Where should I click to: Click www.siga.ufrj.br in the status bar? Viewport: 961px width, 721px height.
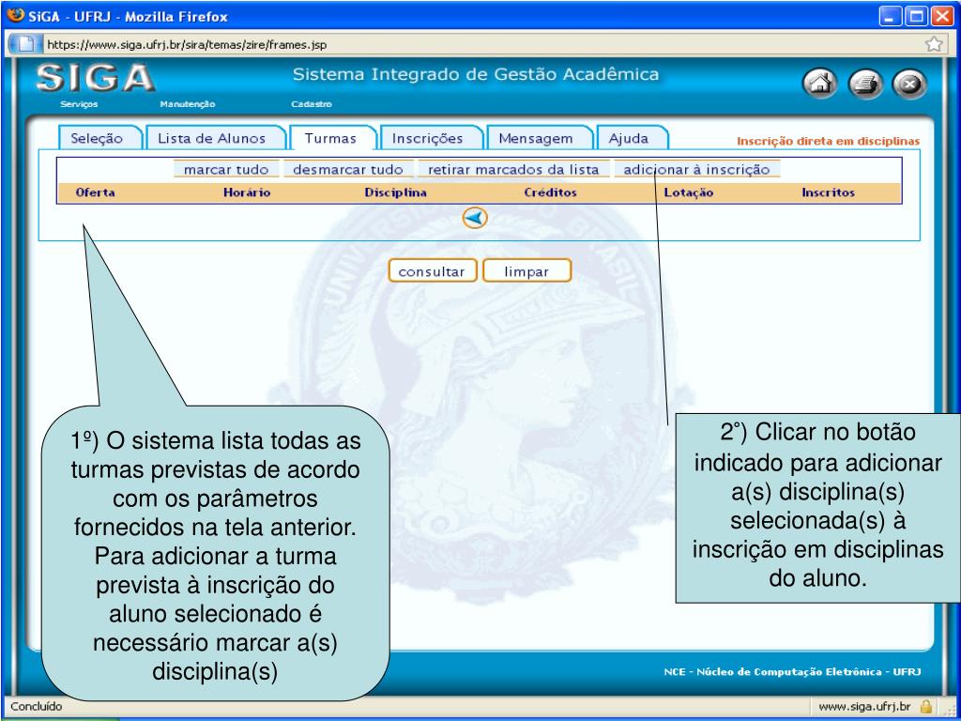point(864,707)
